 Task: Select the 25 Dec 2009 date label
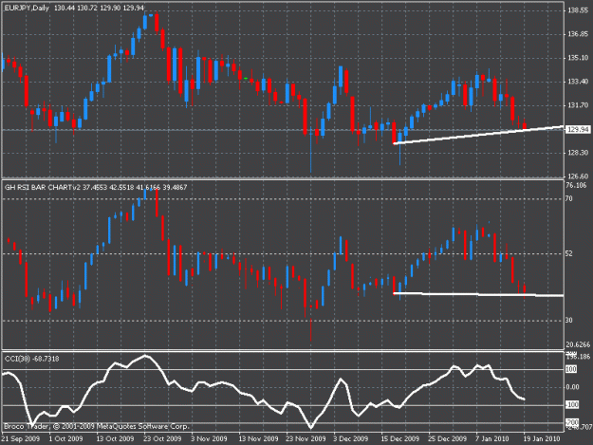tap(448, 438)
